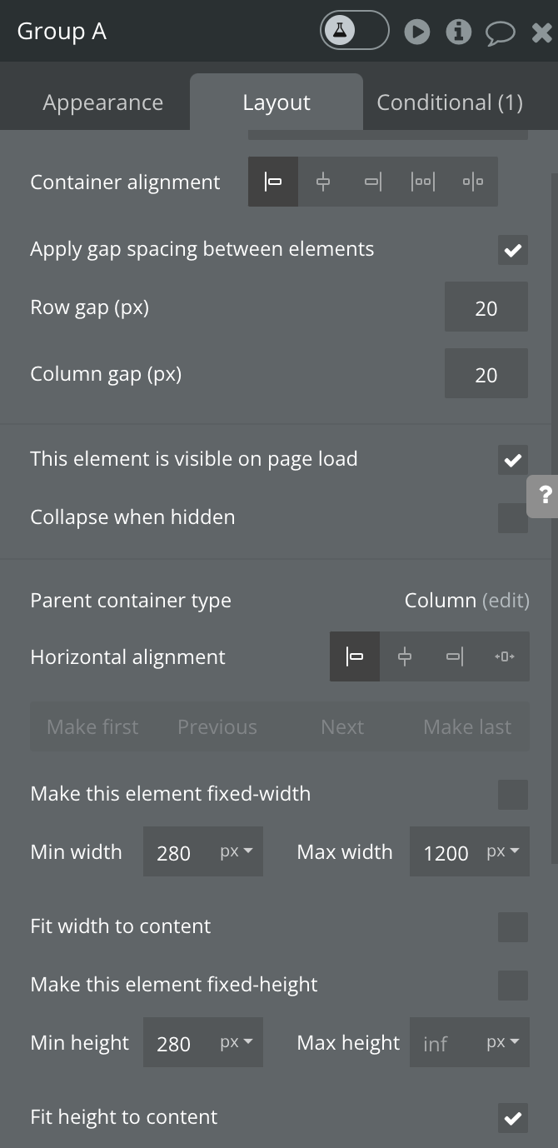Open Max width px unit dropdown
Screen dimensions: 558x1148
pos(503,852)
